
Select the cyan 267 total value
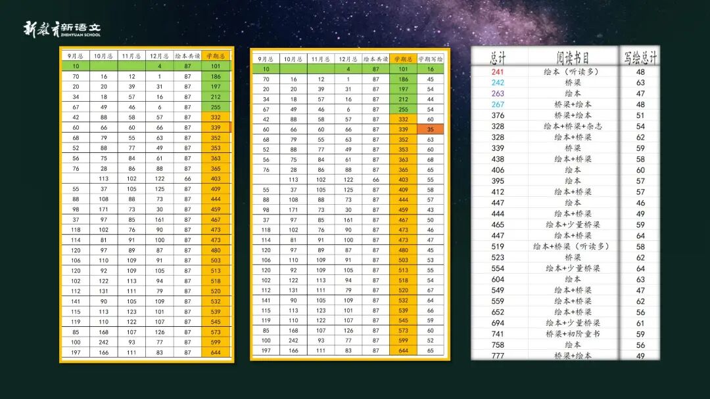tap(498, 104)
